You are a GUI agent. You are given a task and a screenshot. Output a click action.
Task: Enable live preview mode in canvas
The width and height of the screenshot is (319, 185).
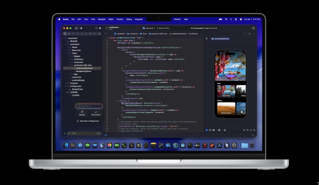pos(207,130)
